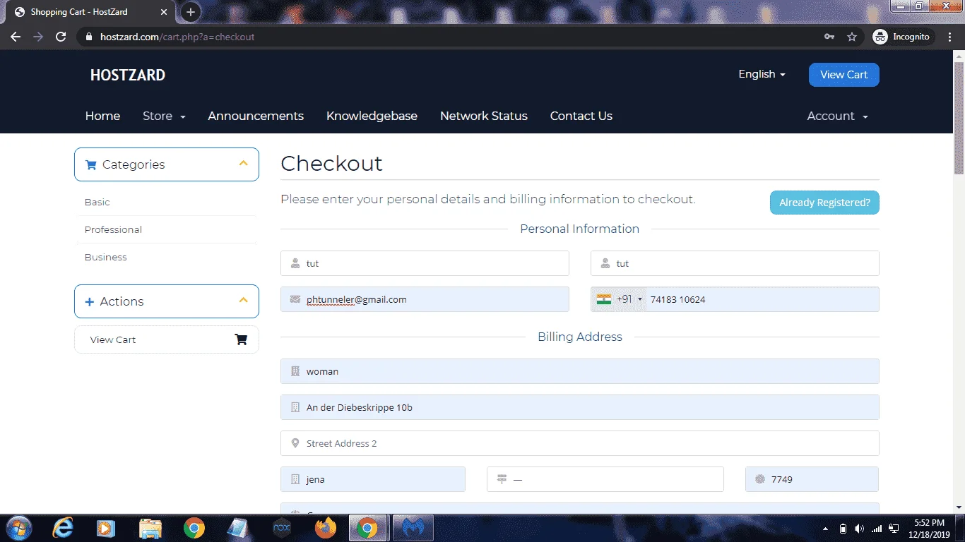Click View Cart in Actions sidebar

pos(167,339)
